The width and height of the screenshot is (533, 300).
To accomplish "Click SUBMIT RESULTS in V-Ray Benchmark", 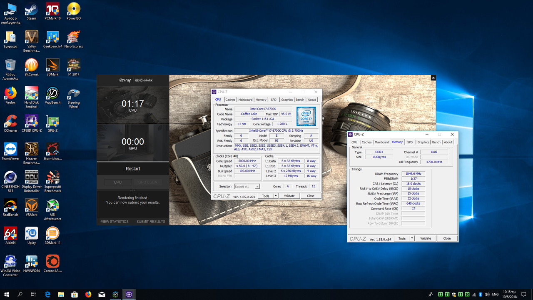I will point(151,221).
